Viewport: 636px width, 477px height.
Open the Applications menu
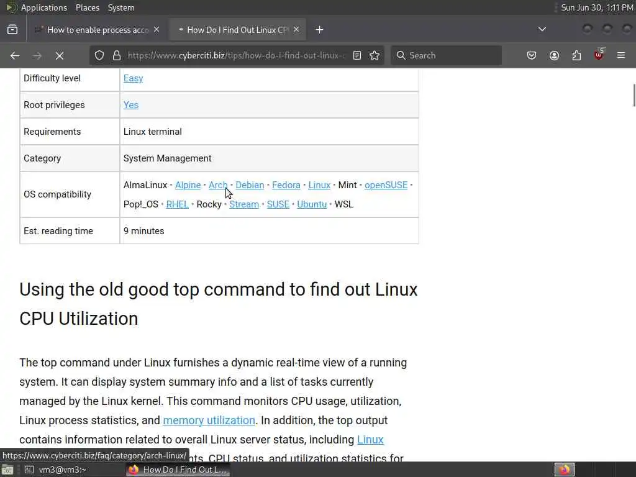point(44,7)
